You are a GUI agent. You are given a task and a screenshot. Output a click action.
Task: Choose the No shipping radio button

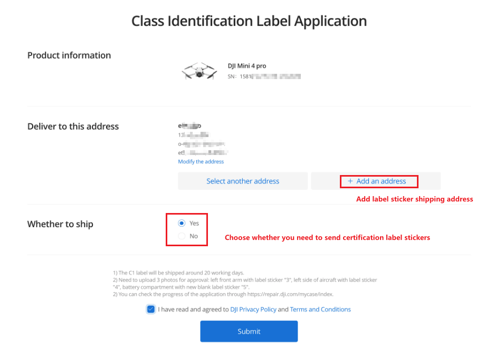tap(182, 236)
